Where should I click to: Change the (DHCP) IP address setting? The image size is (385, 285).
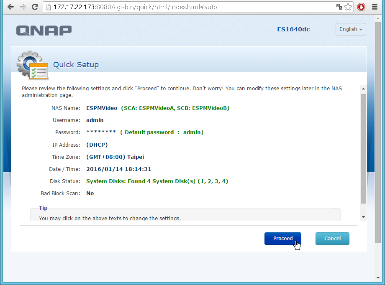pyautogui.click(x=97, y=145)
